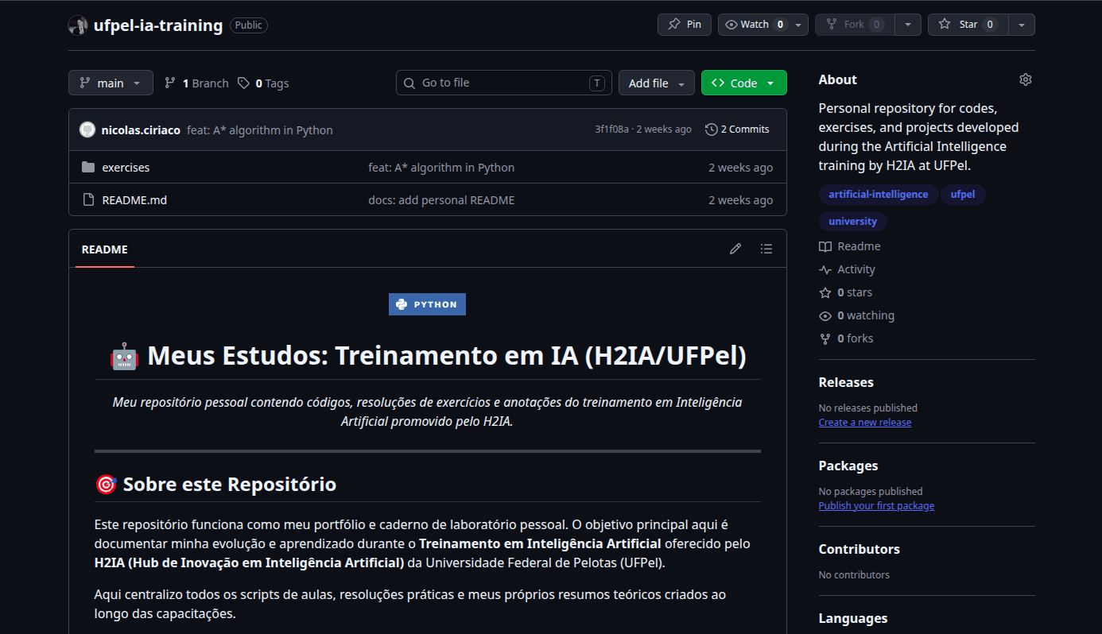Focus the Go to file search field
The height and width of the screenshot is (634, 1102).
pos(503,83)
